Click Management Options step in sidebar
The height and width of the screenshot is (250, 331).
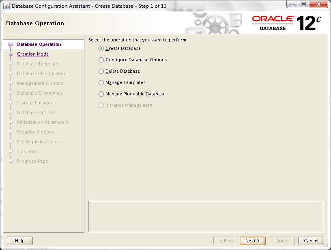40,83
